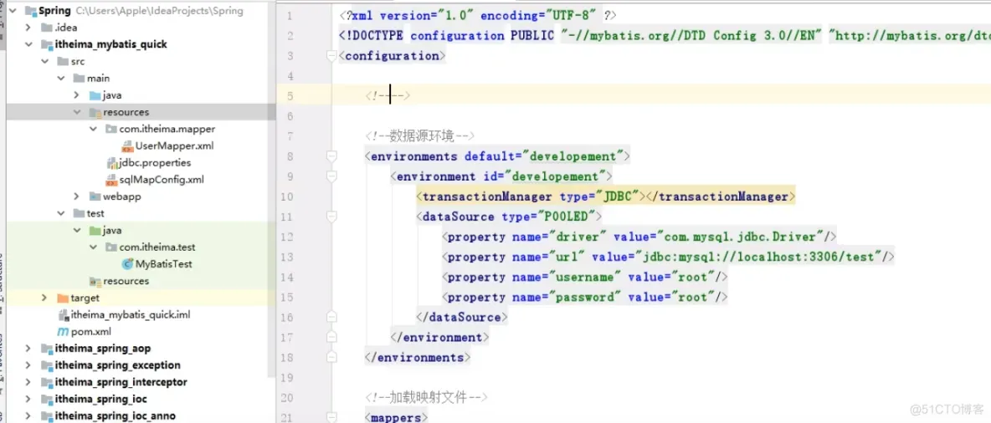
Task: Click the sqlMapConfig.xml file icon
Action: click(112, 180)
